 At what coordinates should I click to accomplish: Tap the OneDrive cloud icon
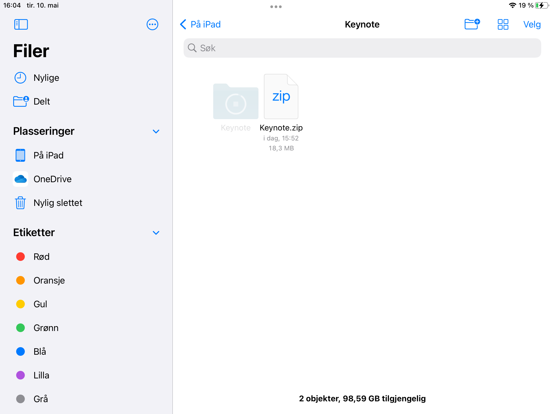[20, 179]
